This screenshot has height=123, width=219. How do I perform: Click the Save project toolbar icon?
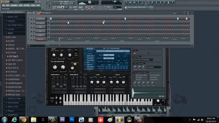[x=152, y=2]
